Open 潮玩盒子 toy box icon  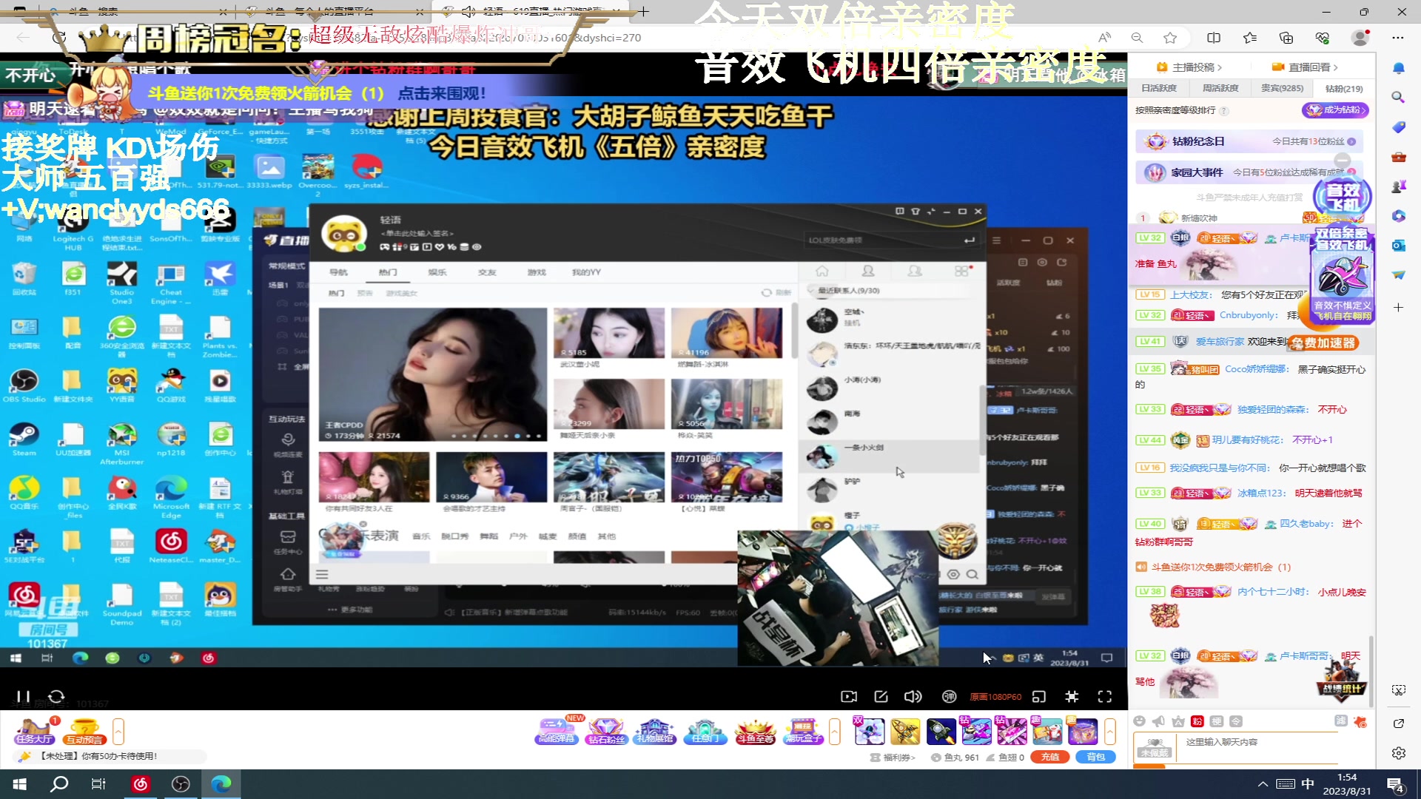coord(804,732)
